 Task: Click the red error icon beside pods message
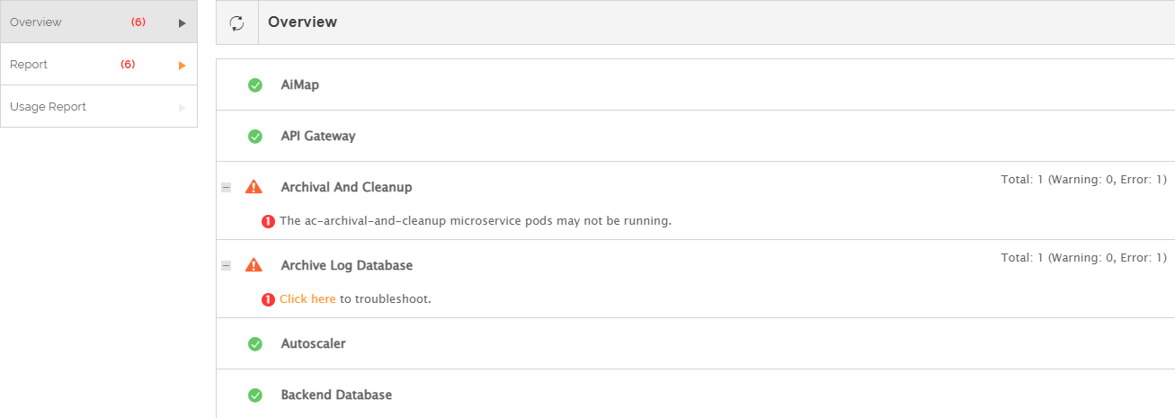pyautogui.click(x=268, y=221)
